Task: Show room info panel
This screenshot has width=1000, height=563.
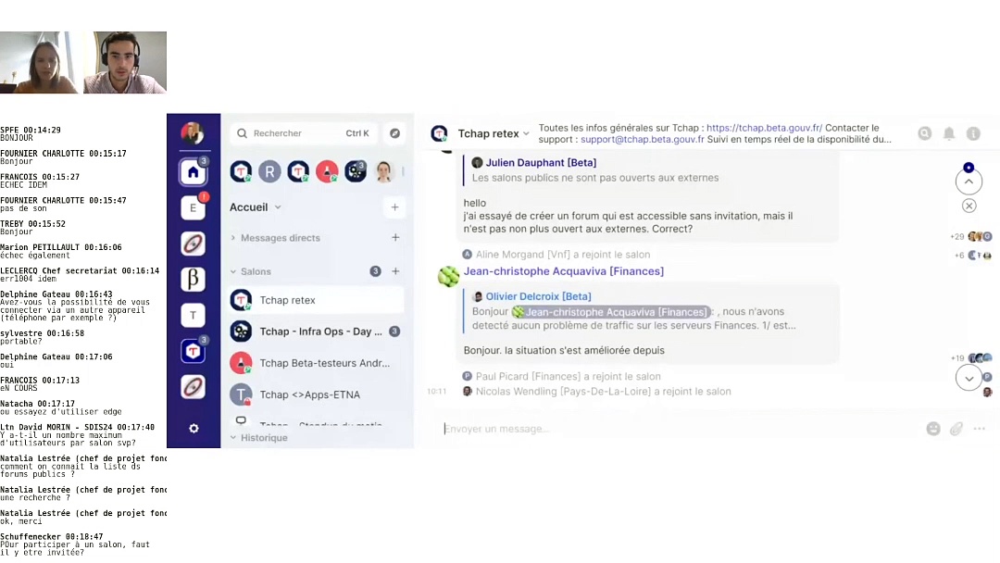Action: (x=973, y=133)
